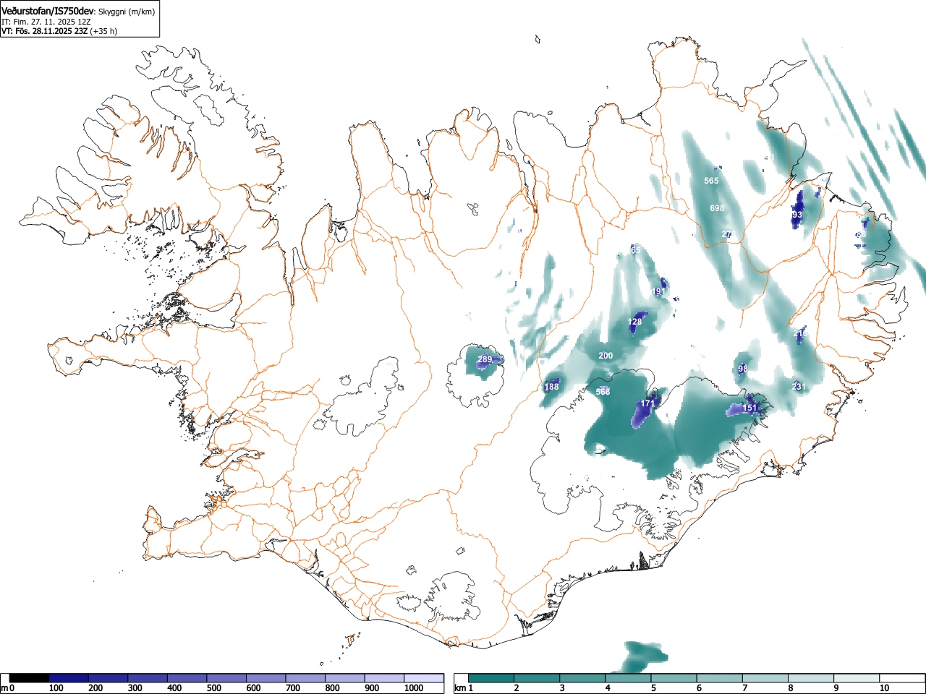Click the '7' tick on the km legend
Image resolution: width=926 pixels, height=694 pixels.
(744, 688)
